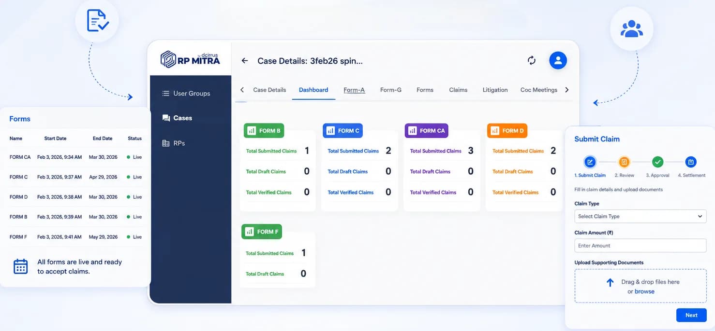Click the people group icon at top right
Viewport: 715px width, 331px height.
(631, 29)
